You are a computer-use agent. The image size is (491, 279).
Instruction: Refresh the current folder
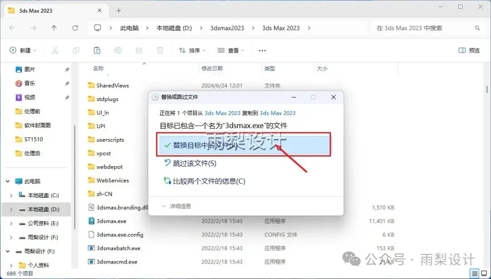75,28
